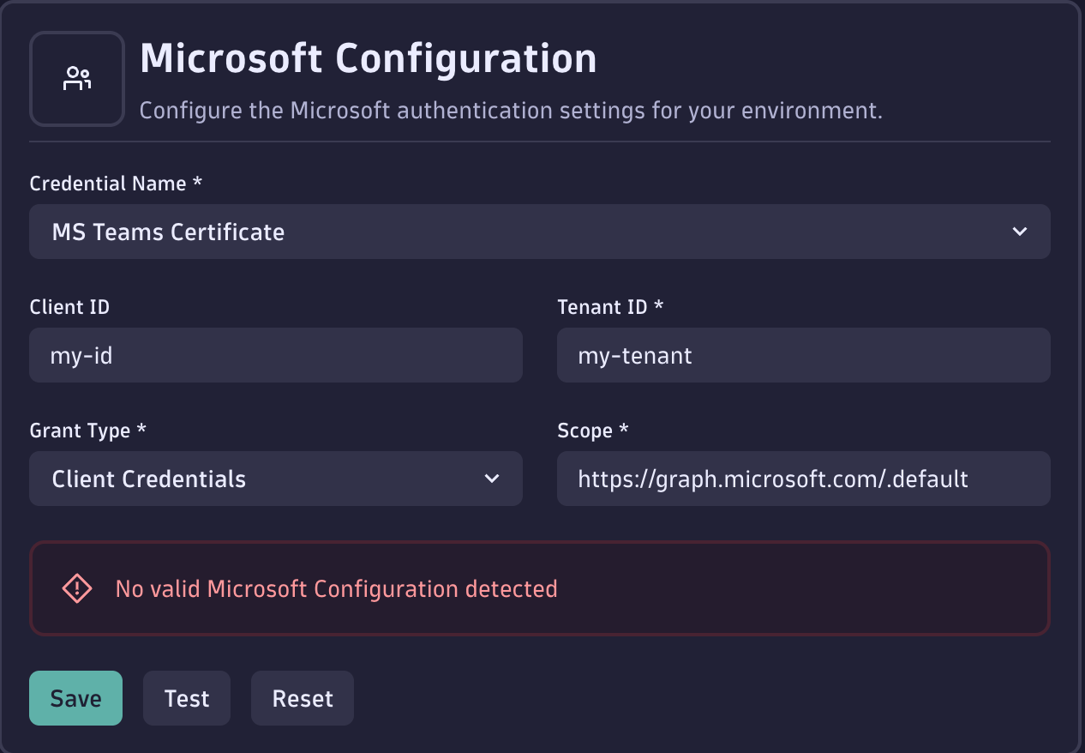This screenshot has width=1085, height=753.
Task: Click the error message about invalid configuration
Action: [x=337, y=588]
